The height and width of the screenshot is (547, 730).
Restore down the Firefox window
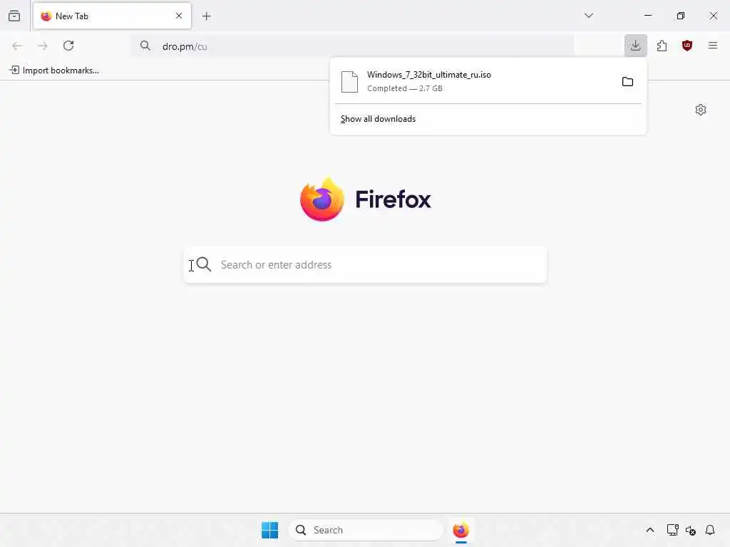681,16
